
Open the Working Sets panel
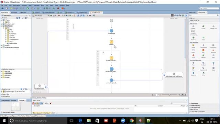point(6,96)
